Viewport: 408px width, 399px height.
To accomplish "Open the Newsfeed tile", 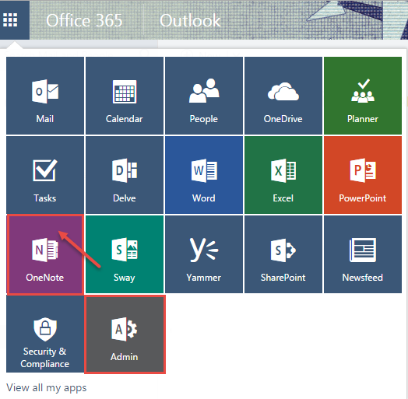I will coord(363,254).
